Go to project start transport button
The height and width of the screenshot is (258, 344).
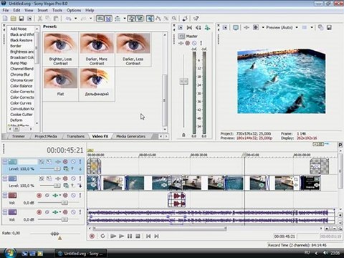pos(148,236)
